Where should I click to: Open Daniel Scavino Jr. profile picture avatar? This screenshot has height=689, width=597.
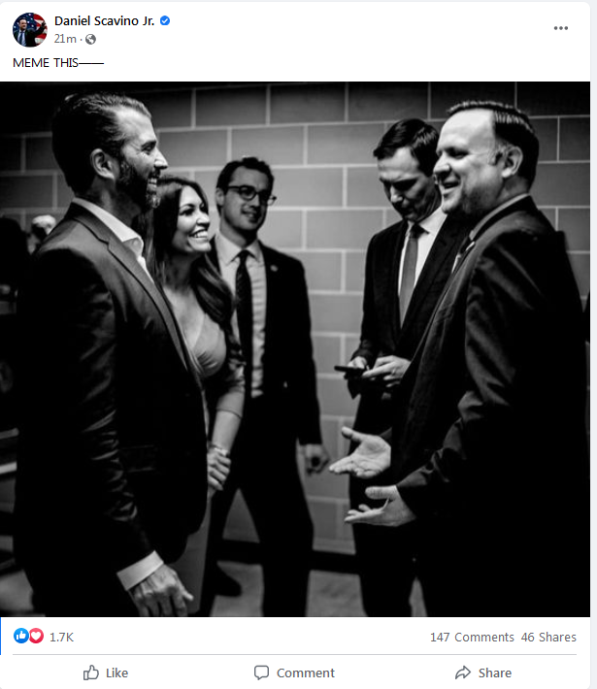coord(30,30)
